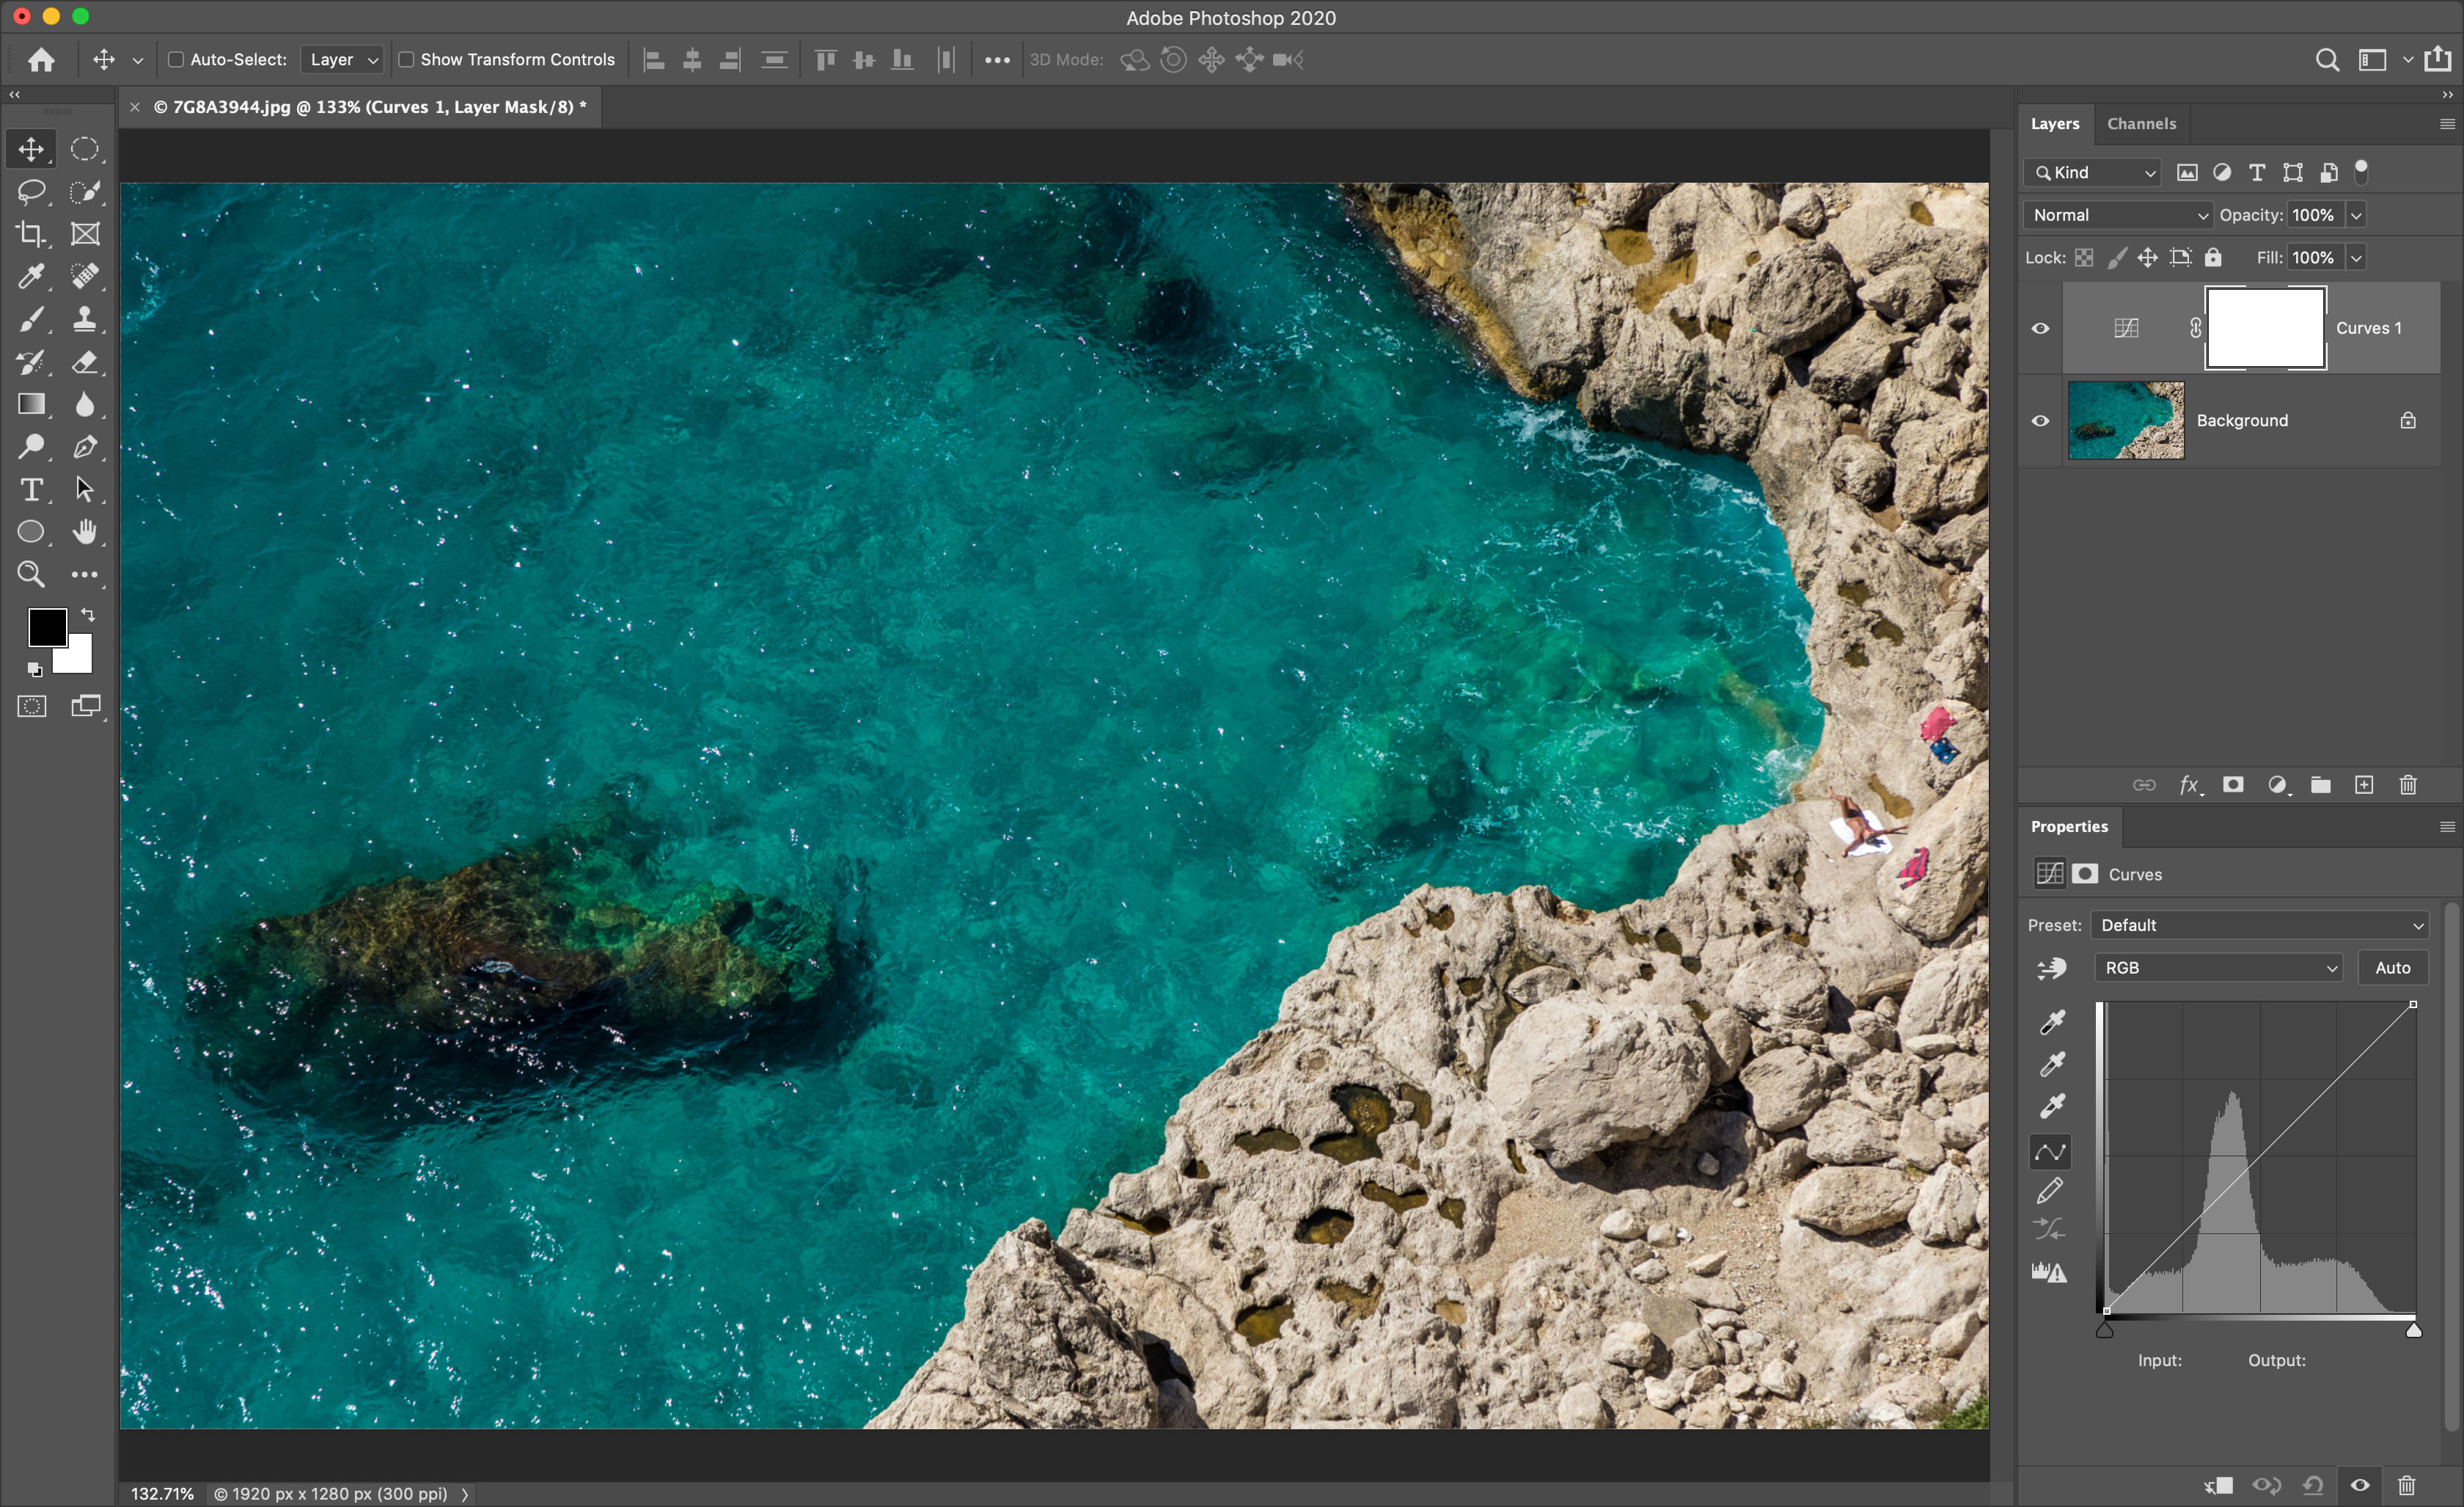Click the delete layer trash icon

pyautogui.click(x=2408, y=786)
